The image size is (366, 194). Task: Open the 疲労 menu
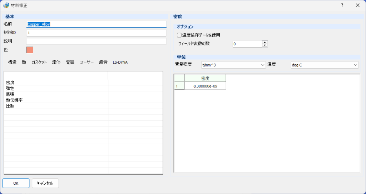click(x=103, y=62)
